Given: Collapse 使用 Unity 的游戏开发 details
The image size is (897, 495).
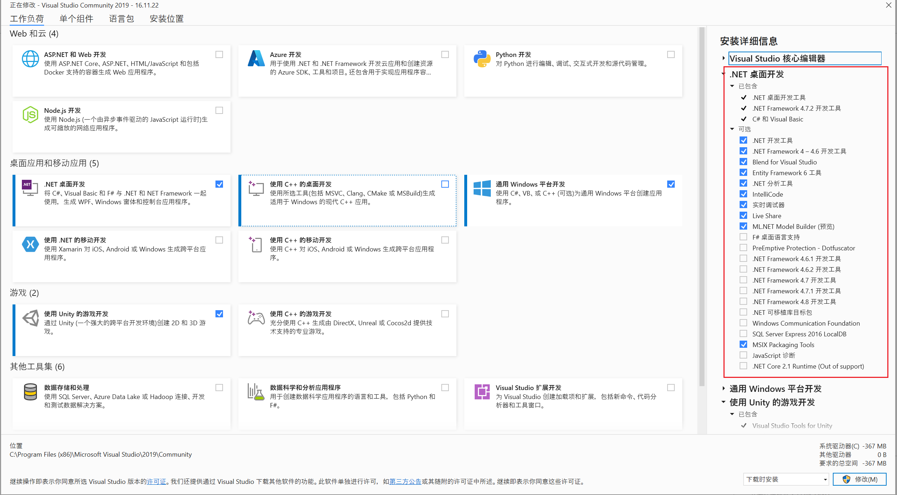Looking at the screenshot, I should click(723, 402).
